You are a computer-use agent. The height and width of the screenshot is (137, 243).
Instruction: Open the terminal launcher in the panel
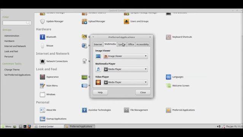(x=25, y=126)
